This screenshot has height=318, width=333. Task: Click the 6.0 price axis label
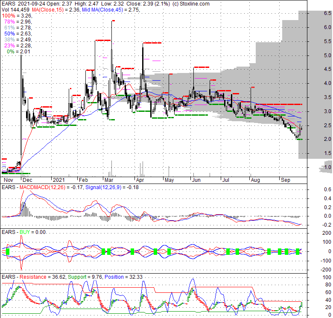click(x=327, y=27)
